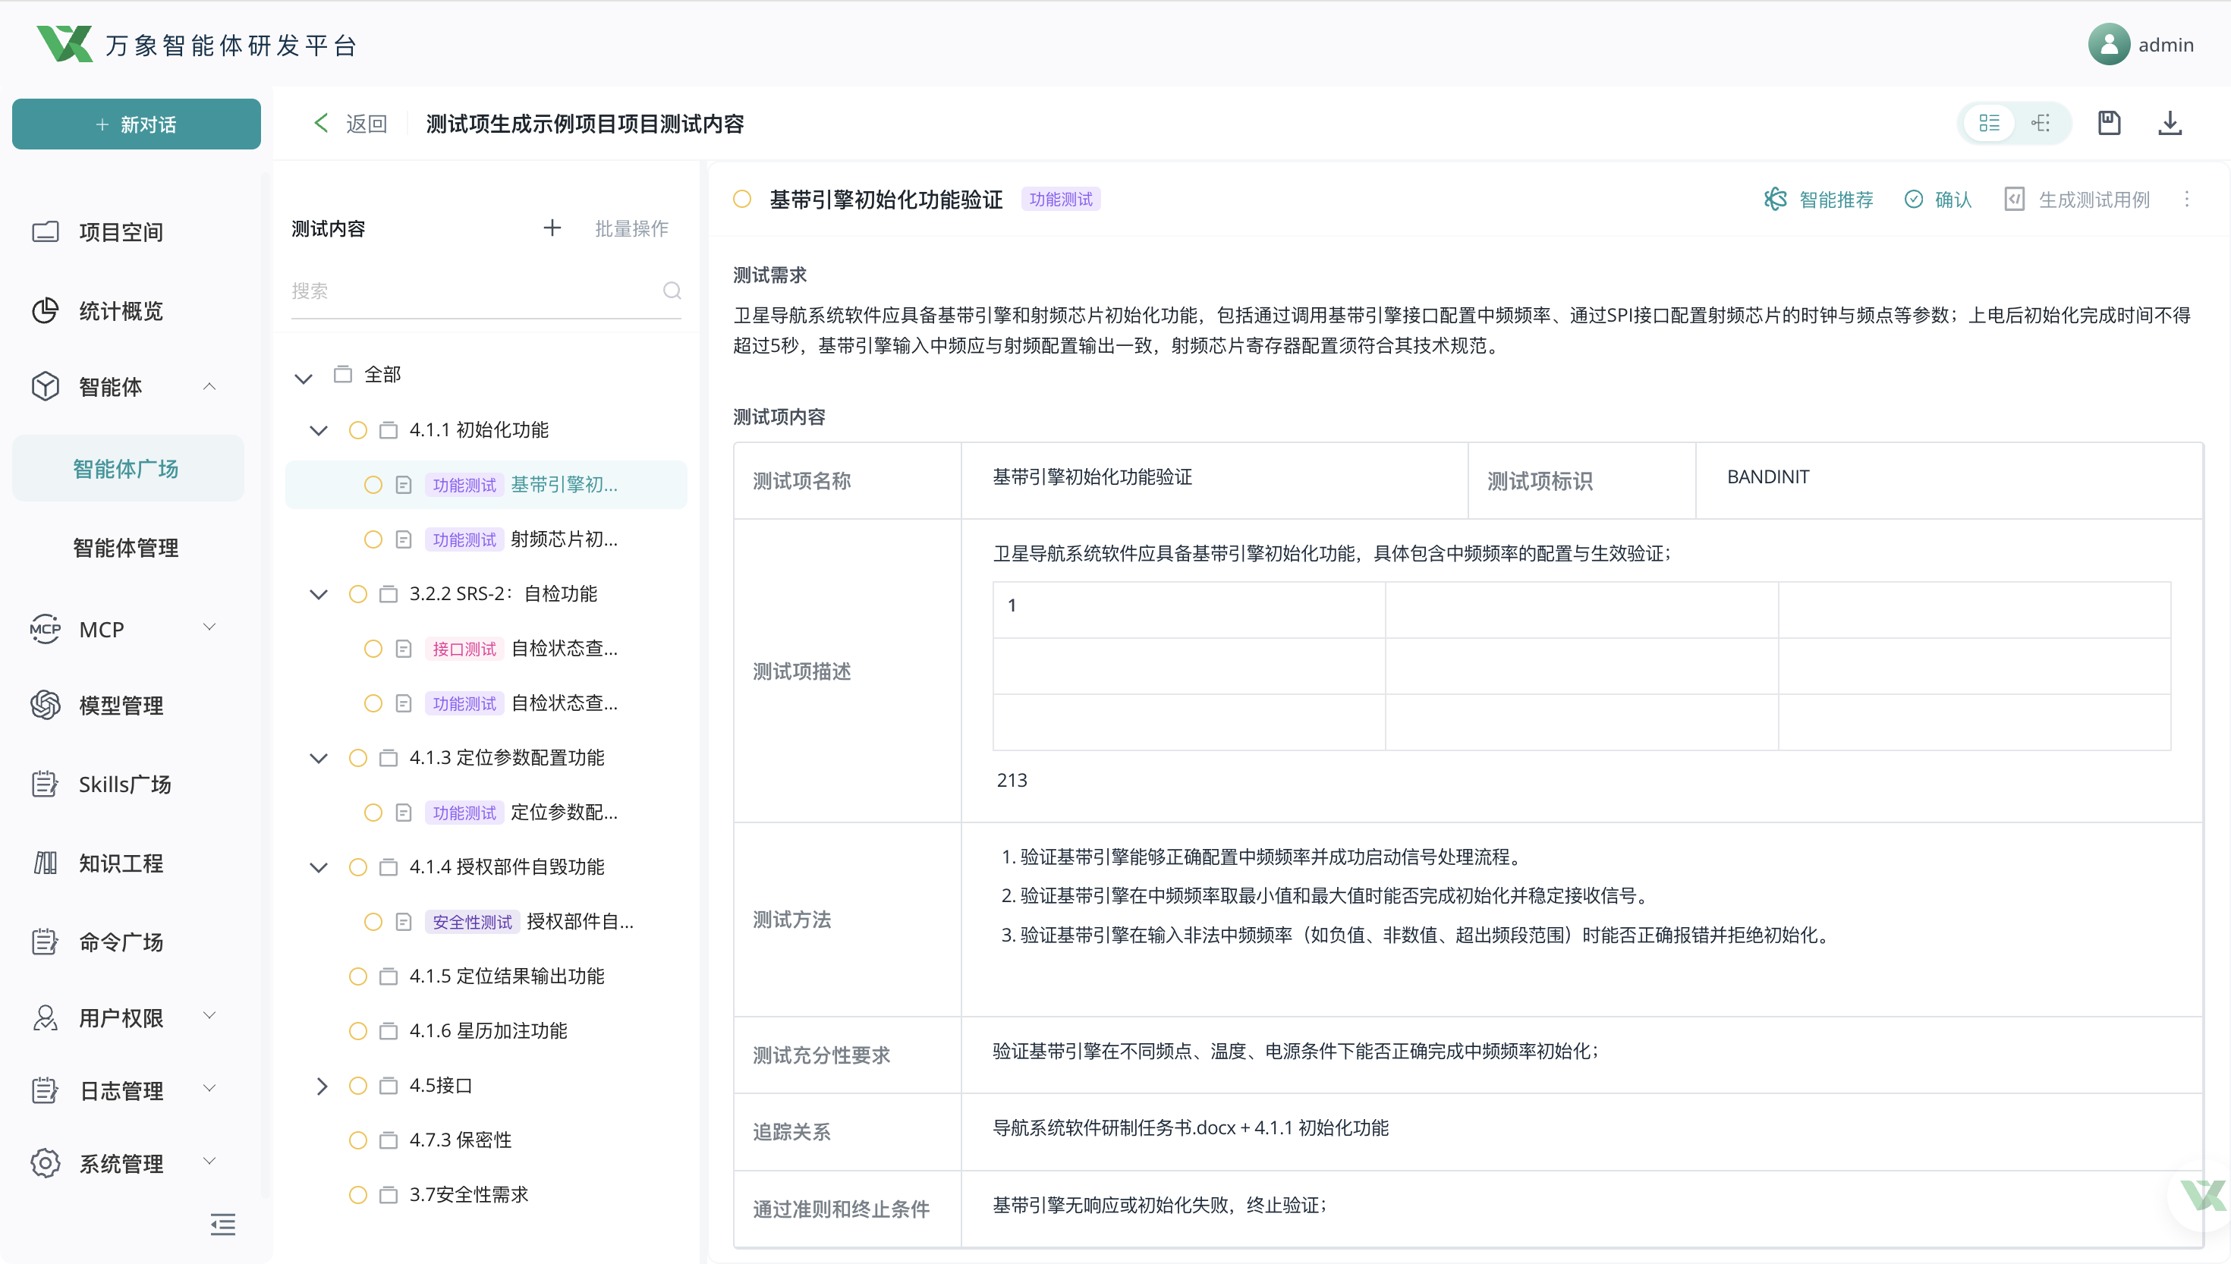Click the 系统管理 gear icon
Image resolution: width=2231 pixels, height=1264 pixels.
tap(45, 1163)
